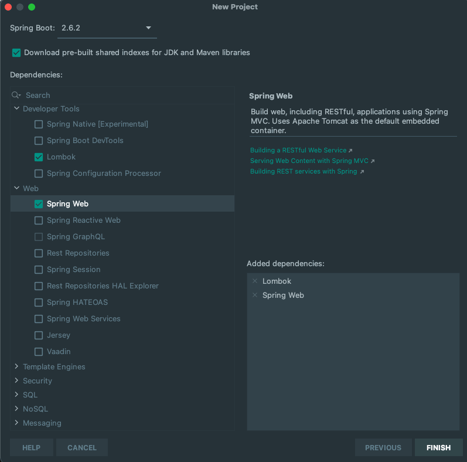Select the Spring Web row label

pyautogui.click(x=67, y=204)
